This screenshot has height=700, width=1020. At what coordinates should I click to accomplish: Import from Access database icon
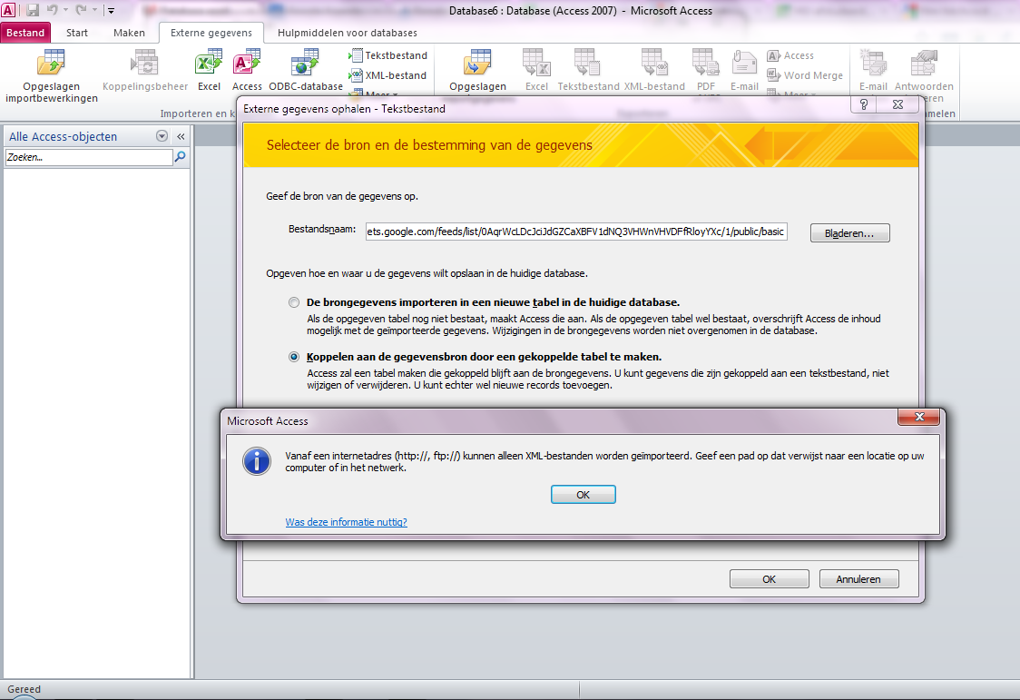tap(247, 70)
